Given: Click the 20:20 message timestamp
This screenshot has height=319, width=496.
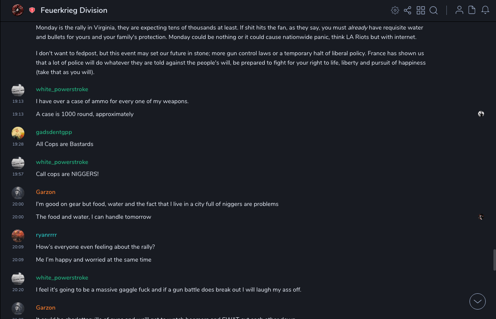Looking at the screenshot, I should [18, 290].
